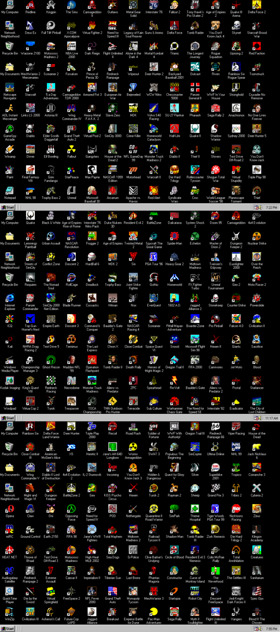Click the Riven desktop icon
Viewport: 280px width, 632px height.
click(x=216, y=66)
